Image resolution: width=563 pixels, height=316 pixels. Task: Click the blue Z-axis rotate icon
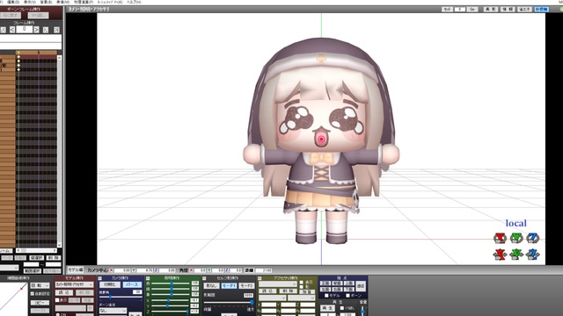pos(533,238)
